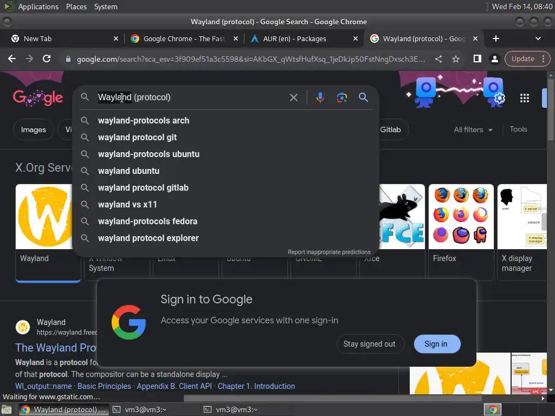Select suggestion wayland ubuntu
The width and height of the screenshot is (555, 416).
pos(226,171)
